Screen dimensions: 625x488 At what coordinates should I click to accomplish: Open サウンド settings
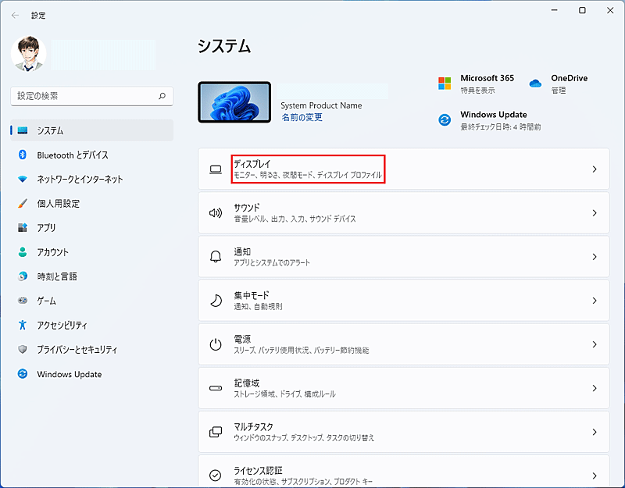(404, 212)
